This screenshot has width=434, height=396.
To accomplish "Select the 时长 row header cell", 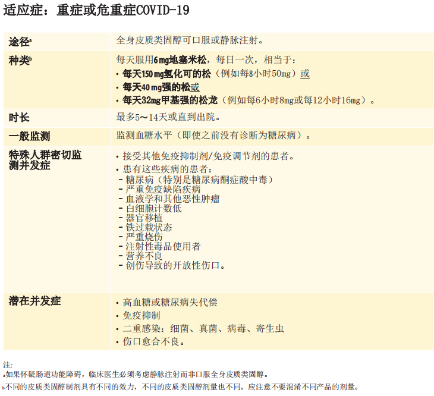I will (x=19, y=117).
